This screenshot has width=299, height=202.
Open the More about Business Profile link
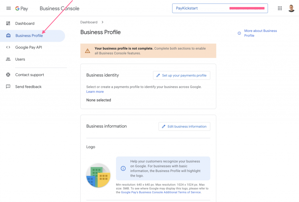point(260,33)
